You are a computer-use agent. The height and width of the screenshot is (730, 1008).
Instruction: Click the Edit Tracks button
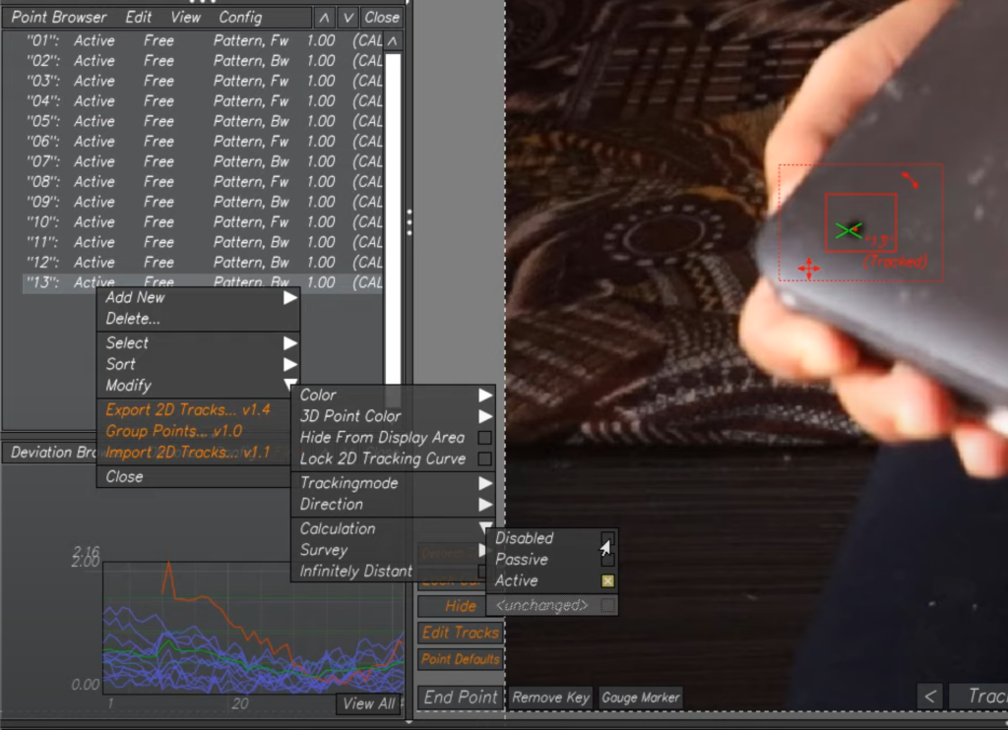(461, 633)
